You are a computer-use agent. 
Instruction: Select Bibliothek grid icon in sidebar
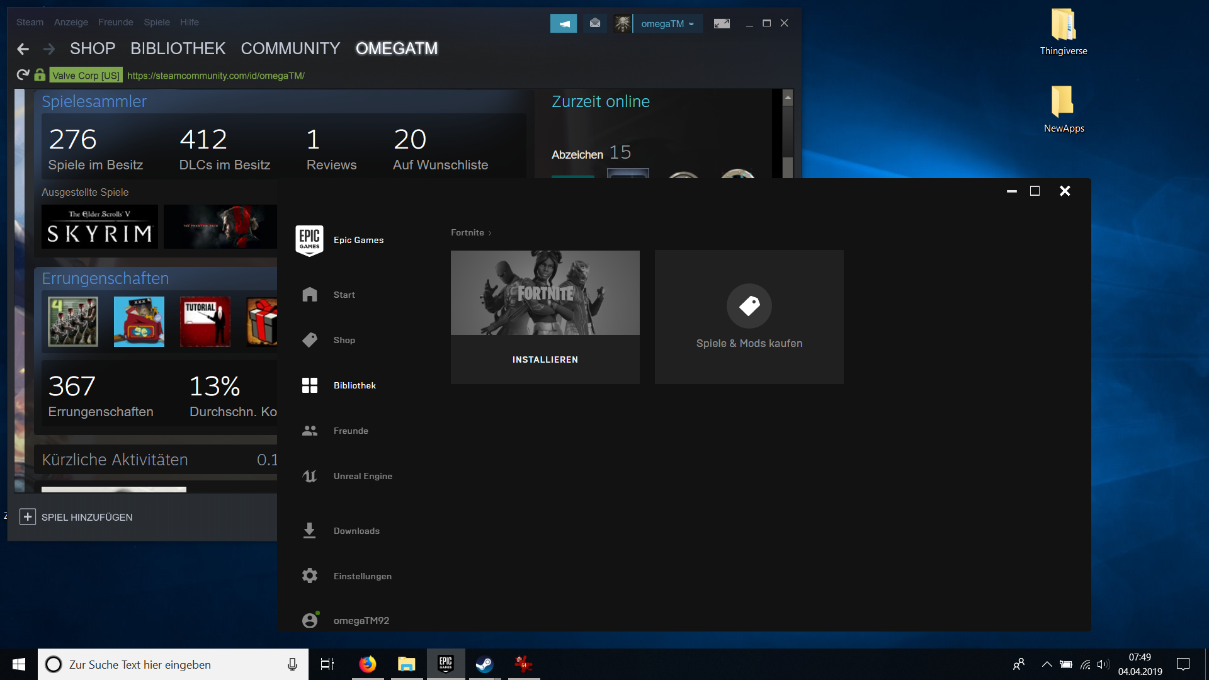pos(310,385)
